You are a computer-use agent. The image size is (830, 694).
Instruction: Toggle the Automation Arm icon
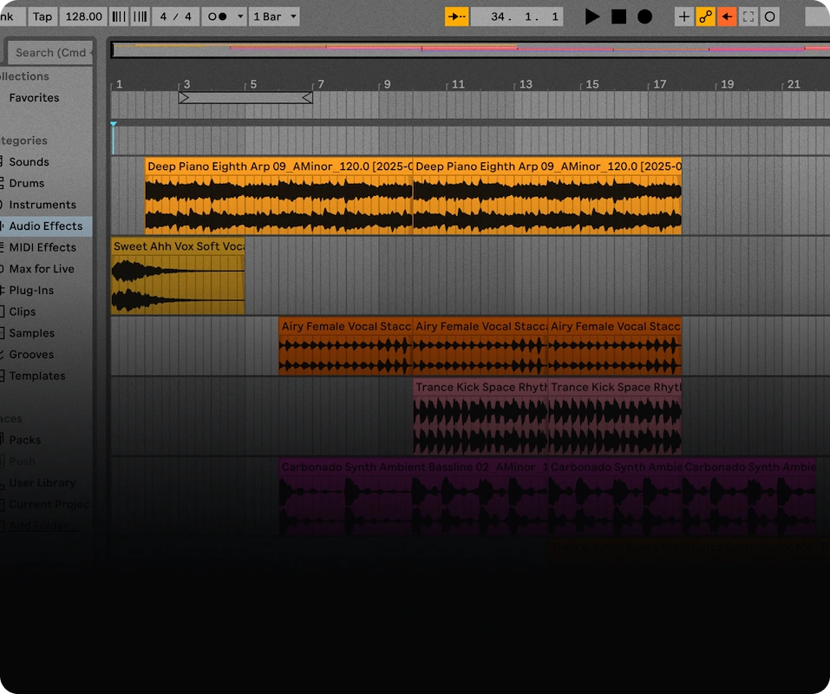tap(706, 16)
